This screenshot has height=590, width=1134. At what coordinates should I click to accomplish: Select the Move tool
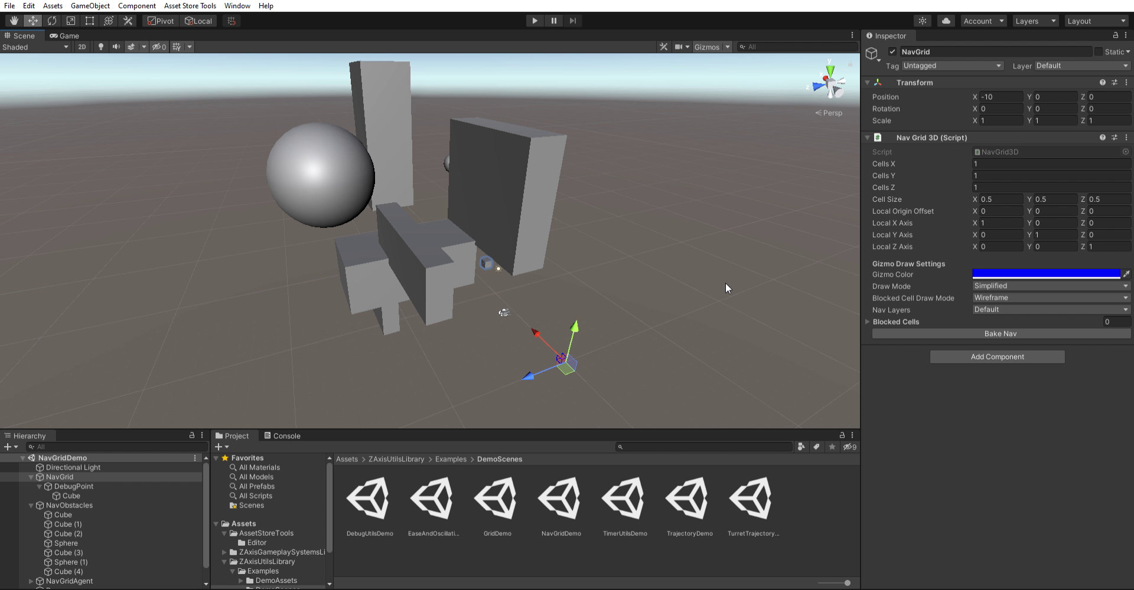[x=33, y=21]
